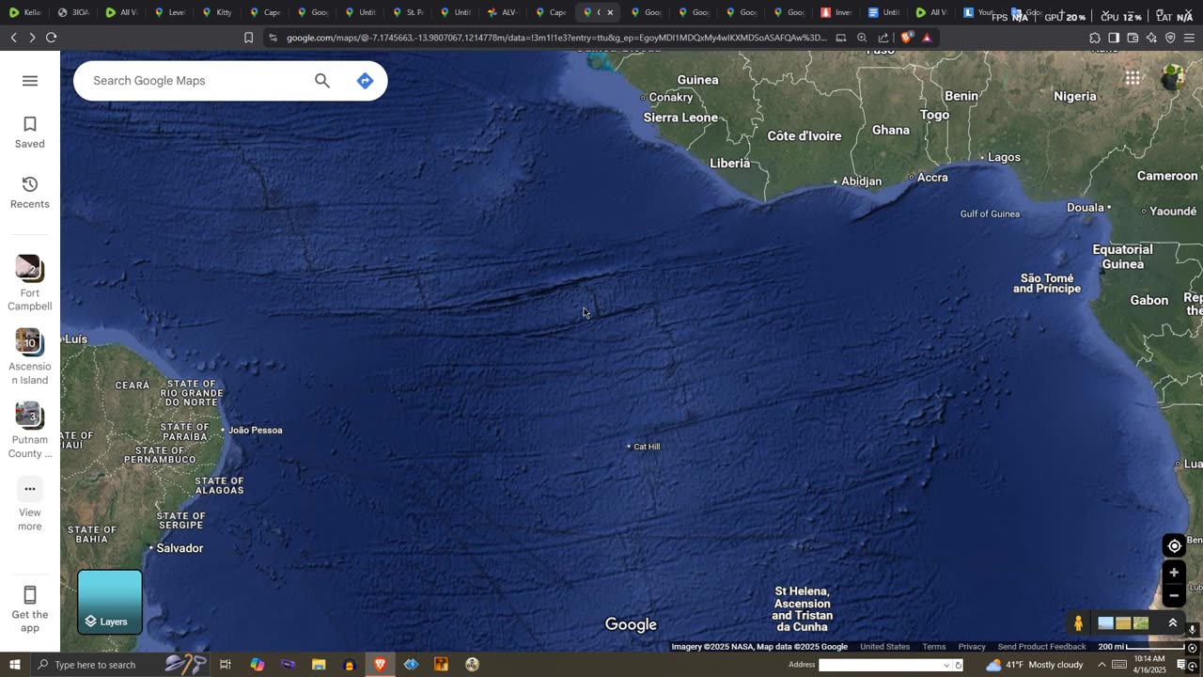
Task: Open the Windows Start menu
Action: (14, 665)
